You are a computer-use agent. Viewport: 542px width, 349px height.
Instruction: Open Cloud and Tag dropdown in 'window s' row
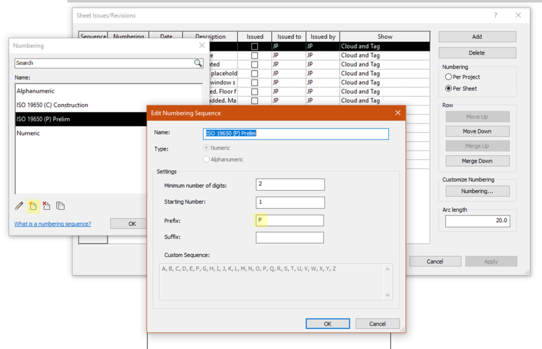[385, 82]
